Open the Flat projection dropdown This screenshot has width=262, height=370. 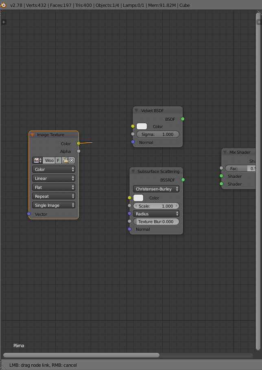pyautogui.click(x=54, y=187)
